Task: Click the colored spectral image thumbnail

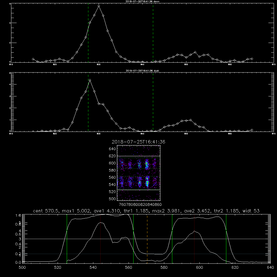Action: (139, 173)
